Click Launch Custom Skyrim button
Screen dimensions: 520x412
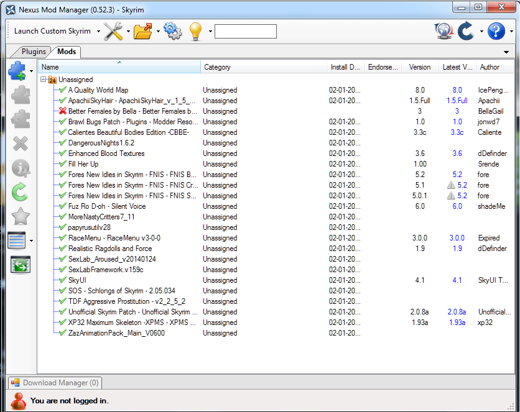coord(52,31)
